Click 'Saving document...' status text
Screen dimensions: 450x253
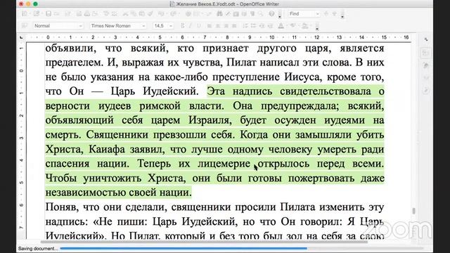click(x=38, y=248)
